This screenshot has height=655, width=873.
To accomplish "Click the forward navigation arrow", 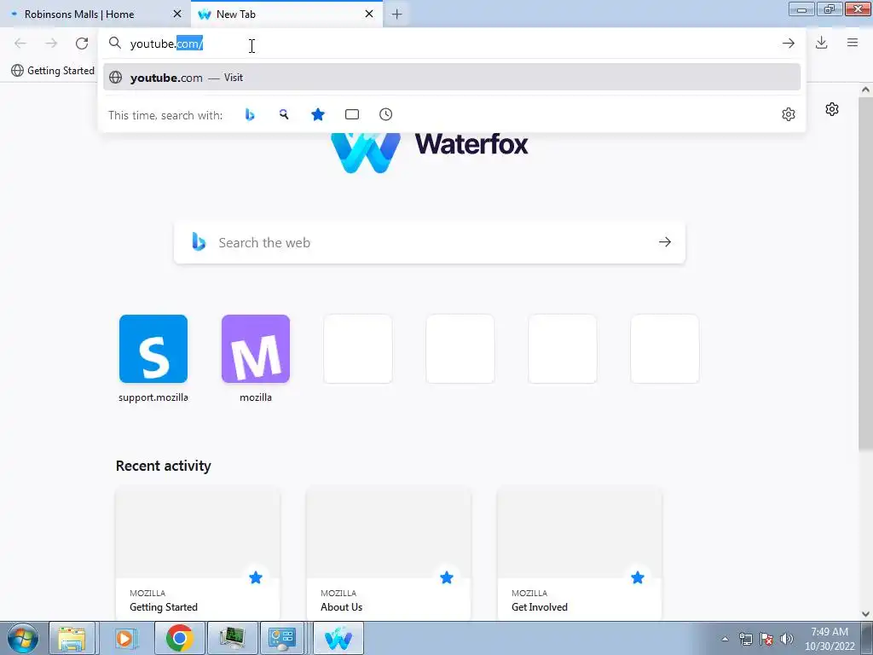I will coord(51,43).
